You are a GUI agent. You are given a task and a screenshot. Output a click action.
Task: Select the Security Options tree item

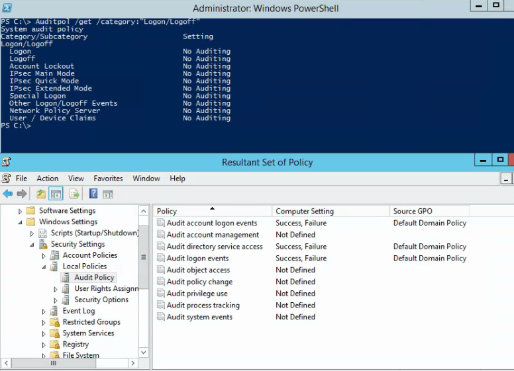pyautogui.click(x=101, y=300)
